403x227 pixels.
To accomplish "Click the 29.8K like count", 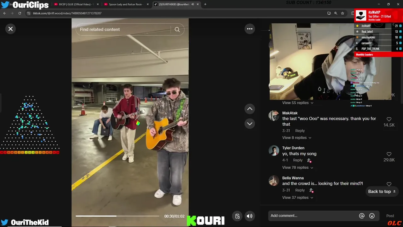I will pos(389,160).
